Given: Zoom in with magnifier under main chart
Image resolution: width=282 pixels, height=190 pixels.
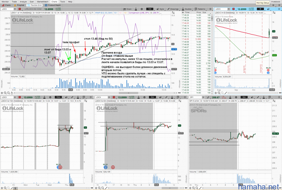Looking at the screenshot, I should pos(5,93).
